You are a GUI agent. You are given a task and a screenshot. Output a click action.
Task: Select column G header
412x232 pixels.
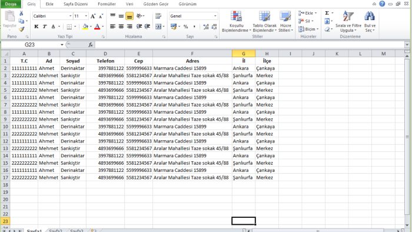[x=244, y=54]
